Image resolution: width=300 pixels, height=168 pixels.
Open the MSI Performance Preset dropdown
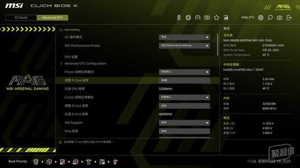click(184, 46)
